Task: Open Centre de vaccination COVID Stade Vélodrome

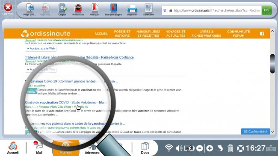Action: pos(66,103)
